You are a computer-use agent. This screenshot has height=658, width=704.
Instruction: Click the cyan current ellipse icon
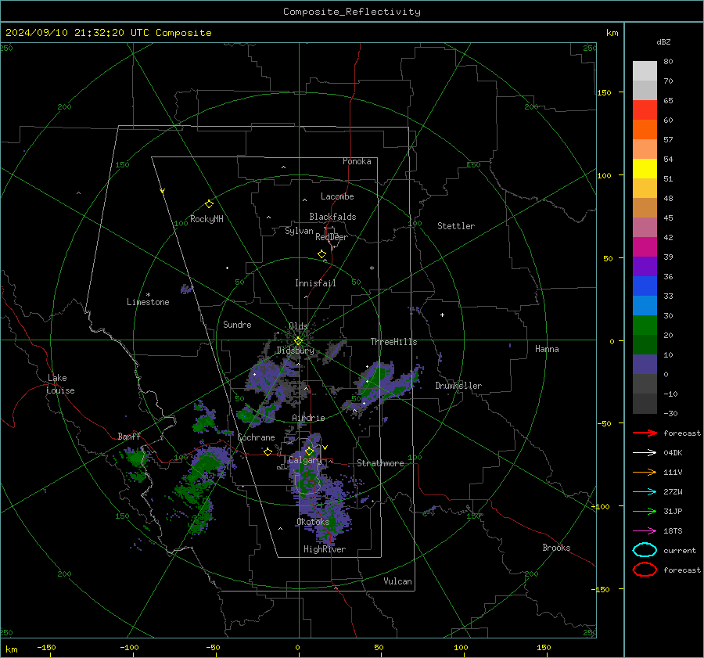(x=645, y=550)
